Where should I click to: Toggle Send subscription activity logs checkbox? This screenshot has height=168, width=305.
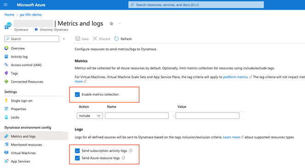77,151
